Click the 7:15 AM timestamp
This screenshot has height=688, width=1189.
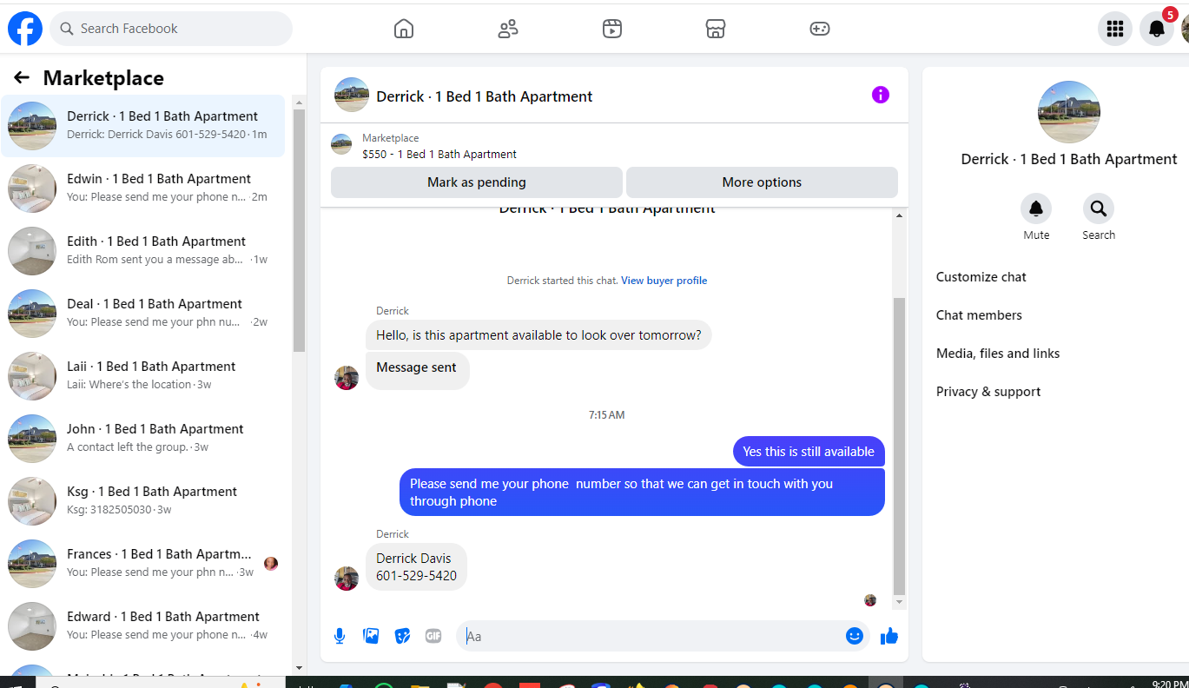(607, 415)
